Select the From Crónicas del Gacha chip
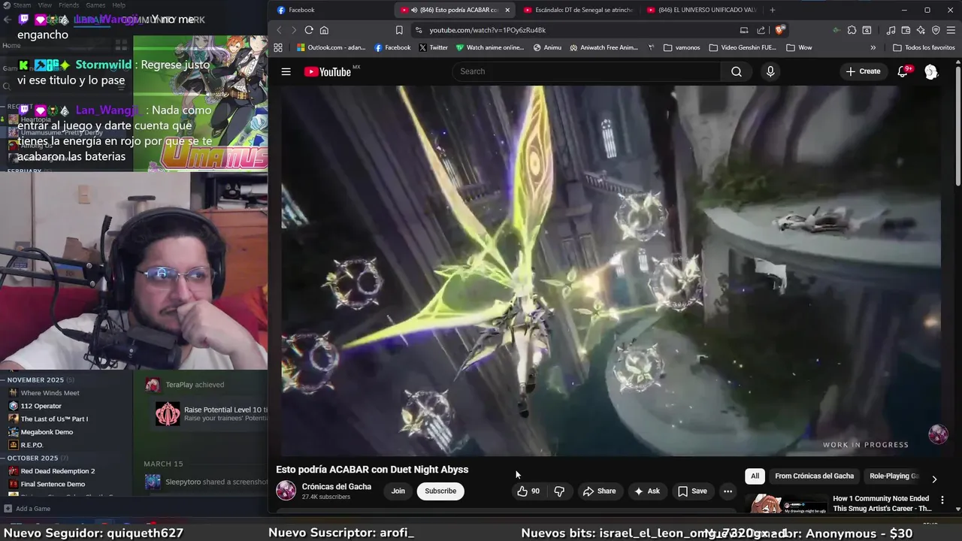 click(814, 476)
